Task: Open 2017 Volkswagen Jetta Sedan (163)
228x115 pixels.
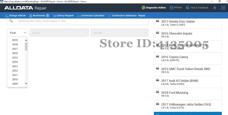Action: point(188,106)
